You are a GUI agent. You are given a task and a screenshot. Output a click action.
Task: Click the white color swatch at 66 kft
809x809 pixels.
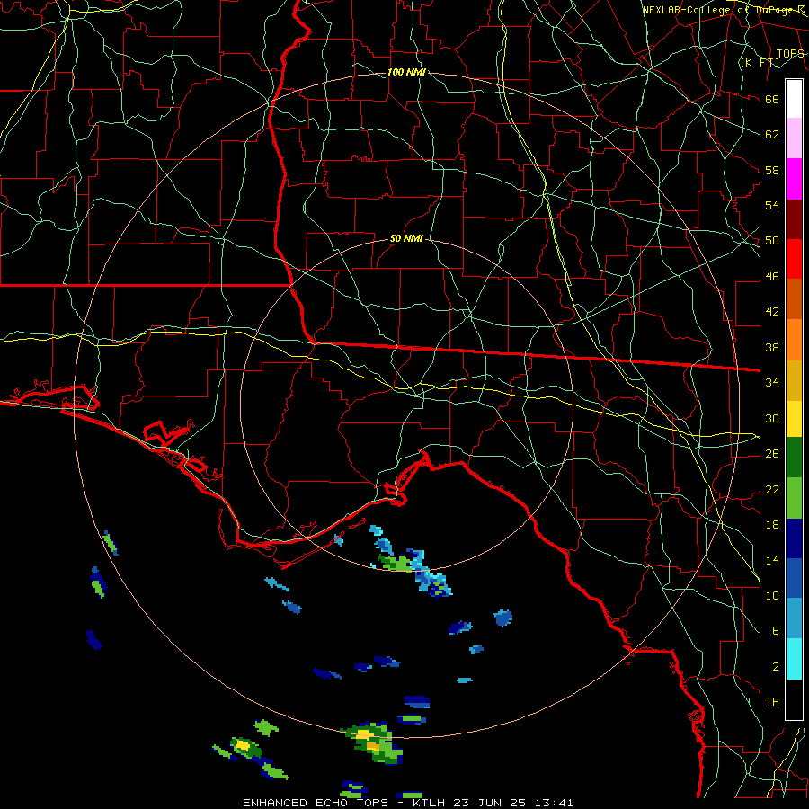tap(794, 99)
